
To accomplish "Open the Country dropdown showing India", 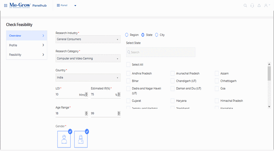I will (x=88, y=77).
